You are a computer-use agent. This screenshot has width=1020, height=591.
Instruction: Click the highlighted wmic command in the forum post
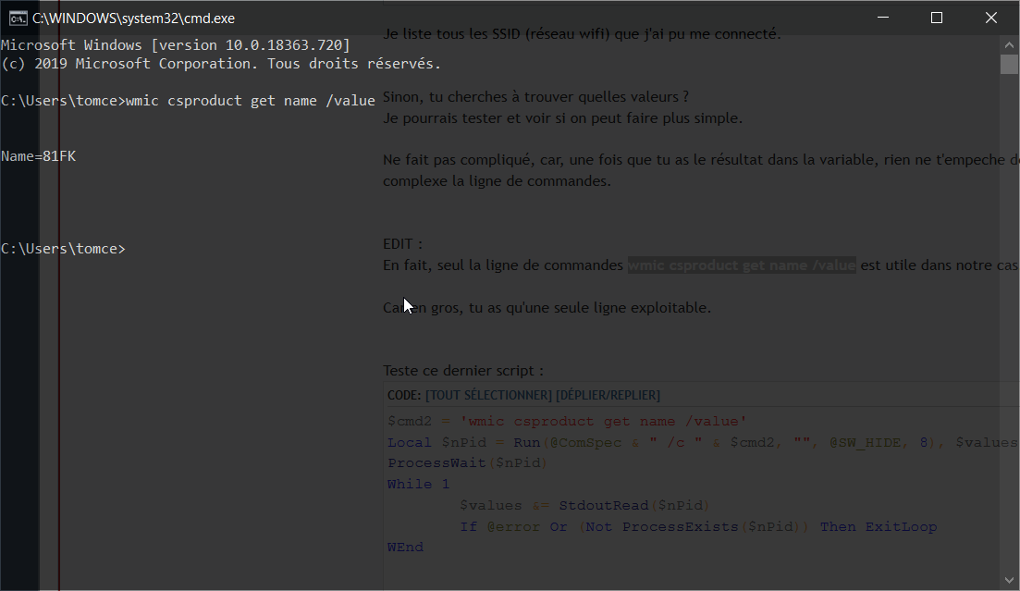[x=742, y=265]
